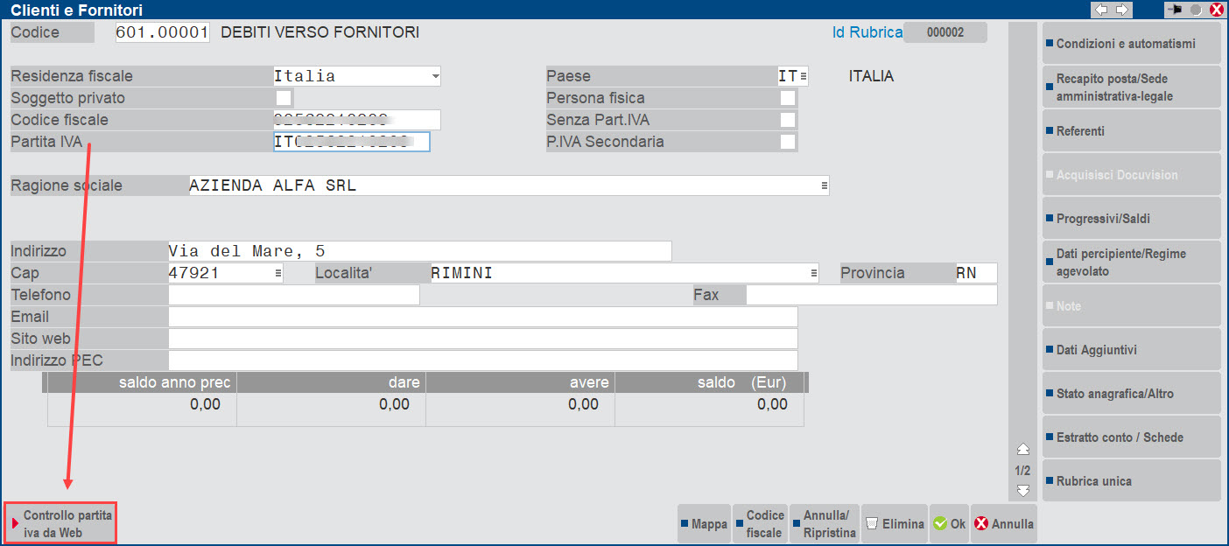The height and width of the screenshot is (546, 1229).
Task: Go to previous page with the up arrow
Action: pos(1022,450)
